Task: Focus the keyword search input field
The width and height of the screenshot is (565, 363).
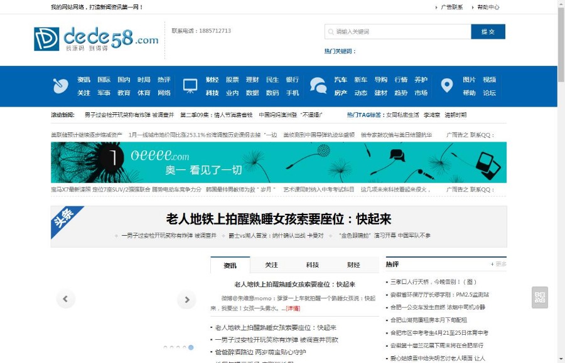Action: (398, 31)
